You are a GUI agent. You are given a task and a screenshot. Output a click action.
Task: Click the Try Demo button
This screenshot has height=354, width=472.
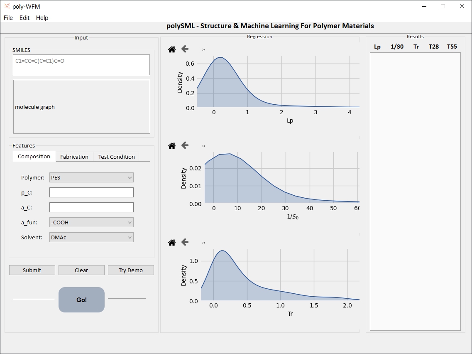coord(131,270)
